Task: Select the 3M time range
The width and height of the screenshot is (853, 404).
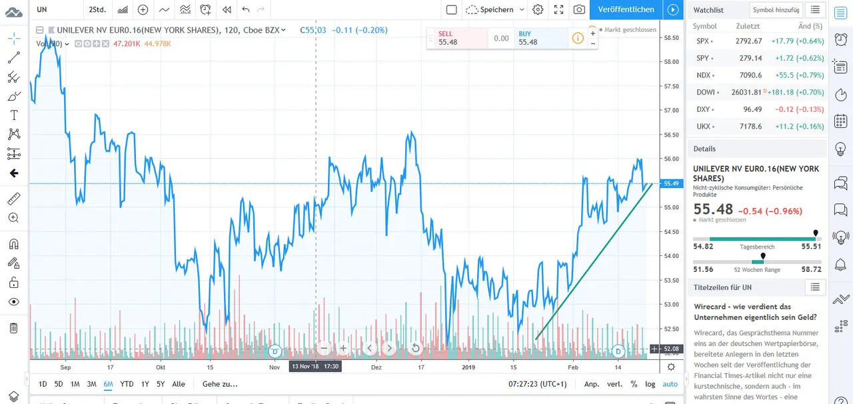Action: tap(91, 384)
